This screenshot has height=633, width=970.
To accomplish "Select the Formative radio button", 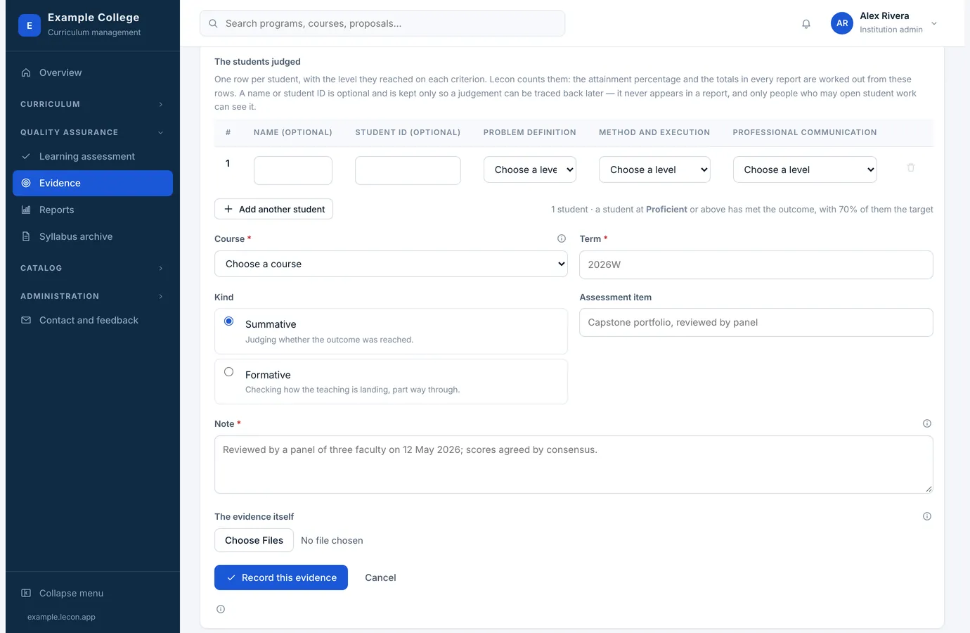I will click(229, 372).
